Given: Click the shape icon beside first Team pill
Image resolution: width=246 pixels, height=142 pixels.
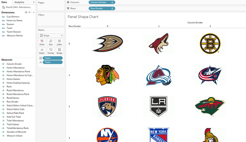Looking at the screenshot, I should point(41,58).
